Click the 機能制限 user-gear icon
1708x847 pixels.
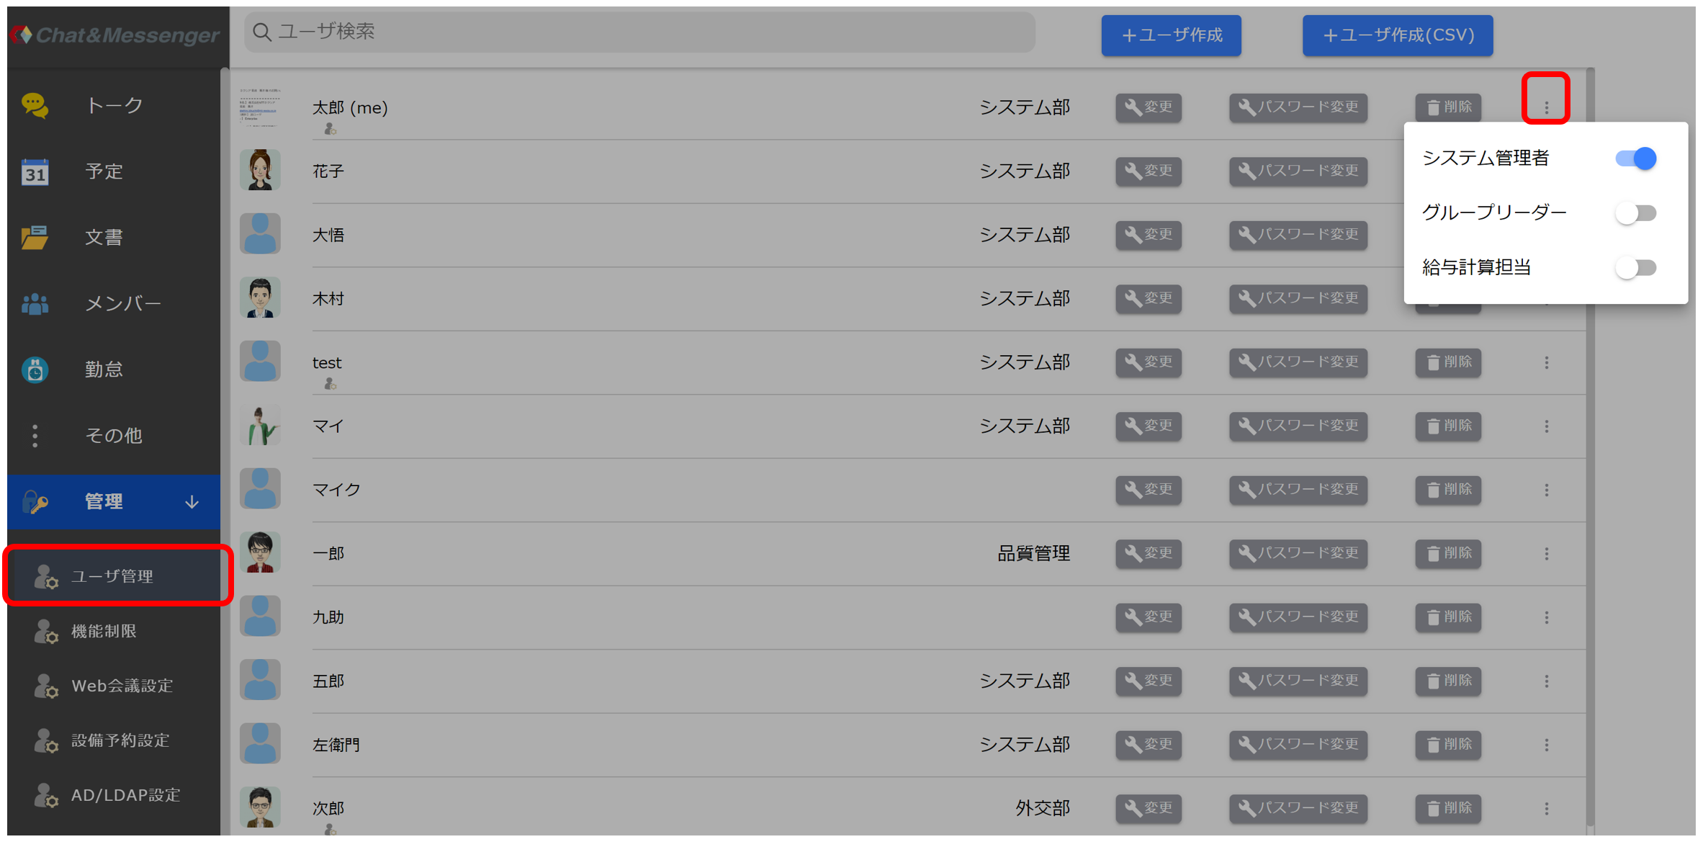click(46, 632)
